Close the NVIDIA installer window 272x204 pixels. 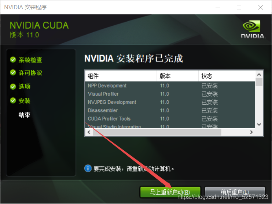pos(261,7)
